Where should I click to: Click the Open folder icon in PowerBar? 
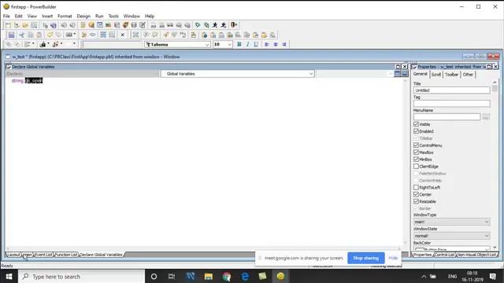(x=25, y=25)
